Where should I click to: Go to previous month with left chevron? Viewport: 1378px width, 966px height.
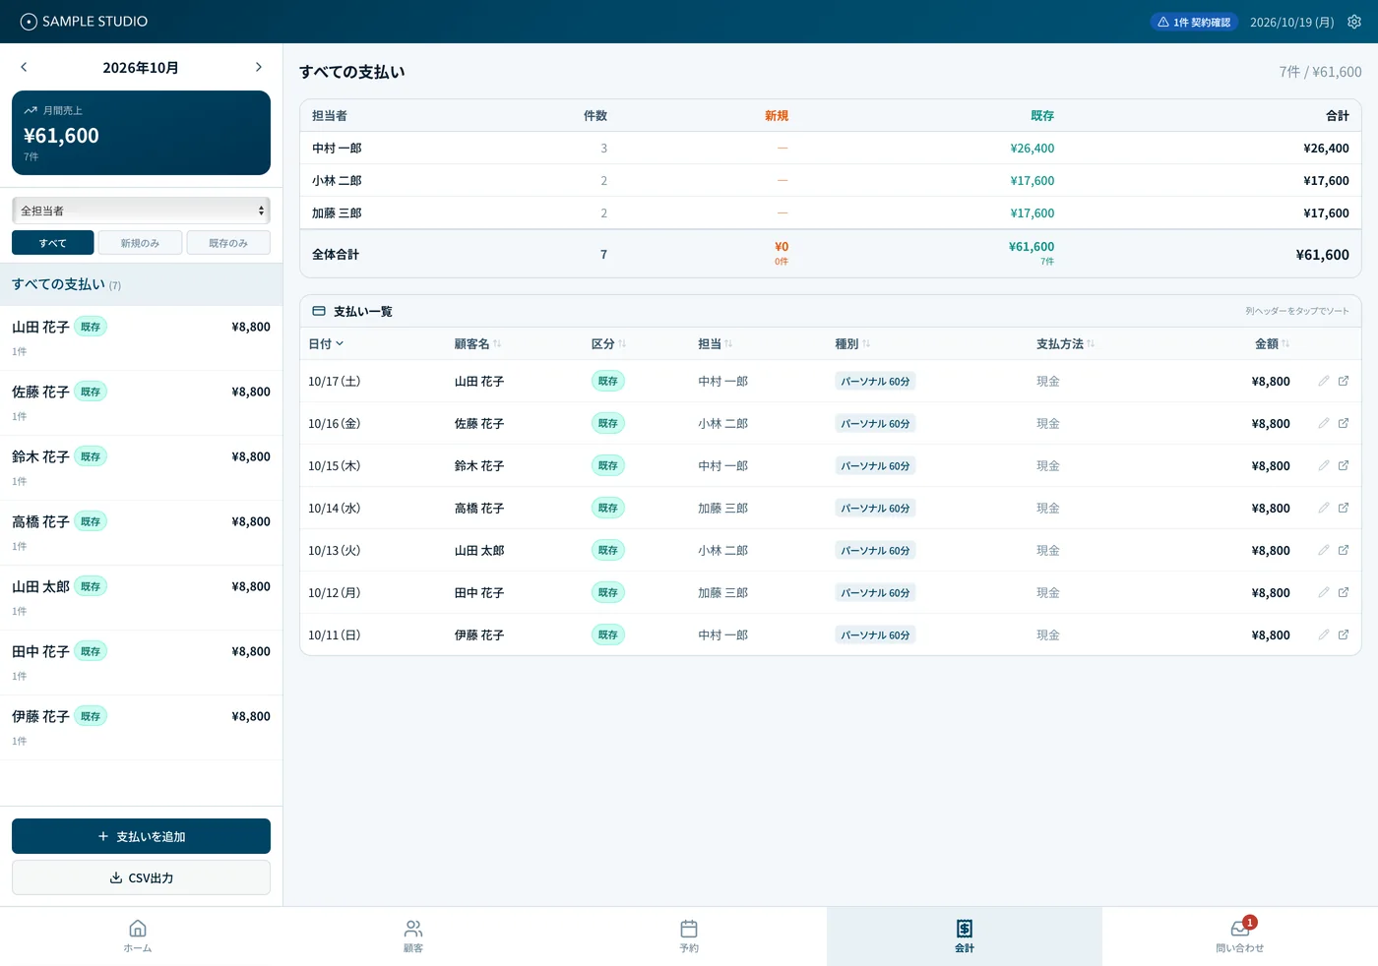[x=24, y=67]
